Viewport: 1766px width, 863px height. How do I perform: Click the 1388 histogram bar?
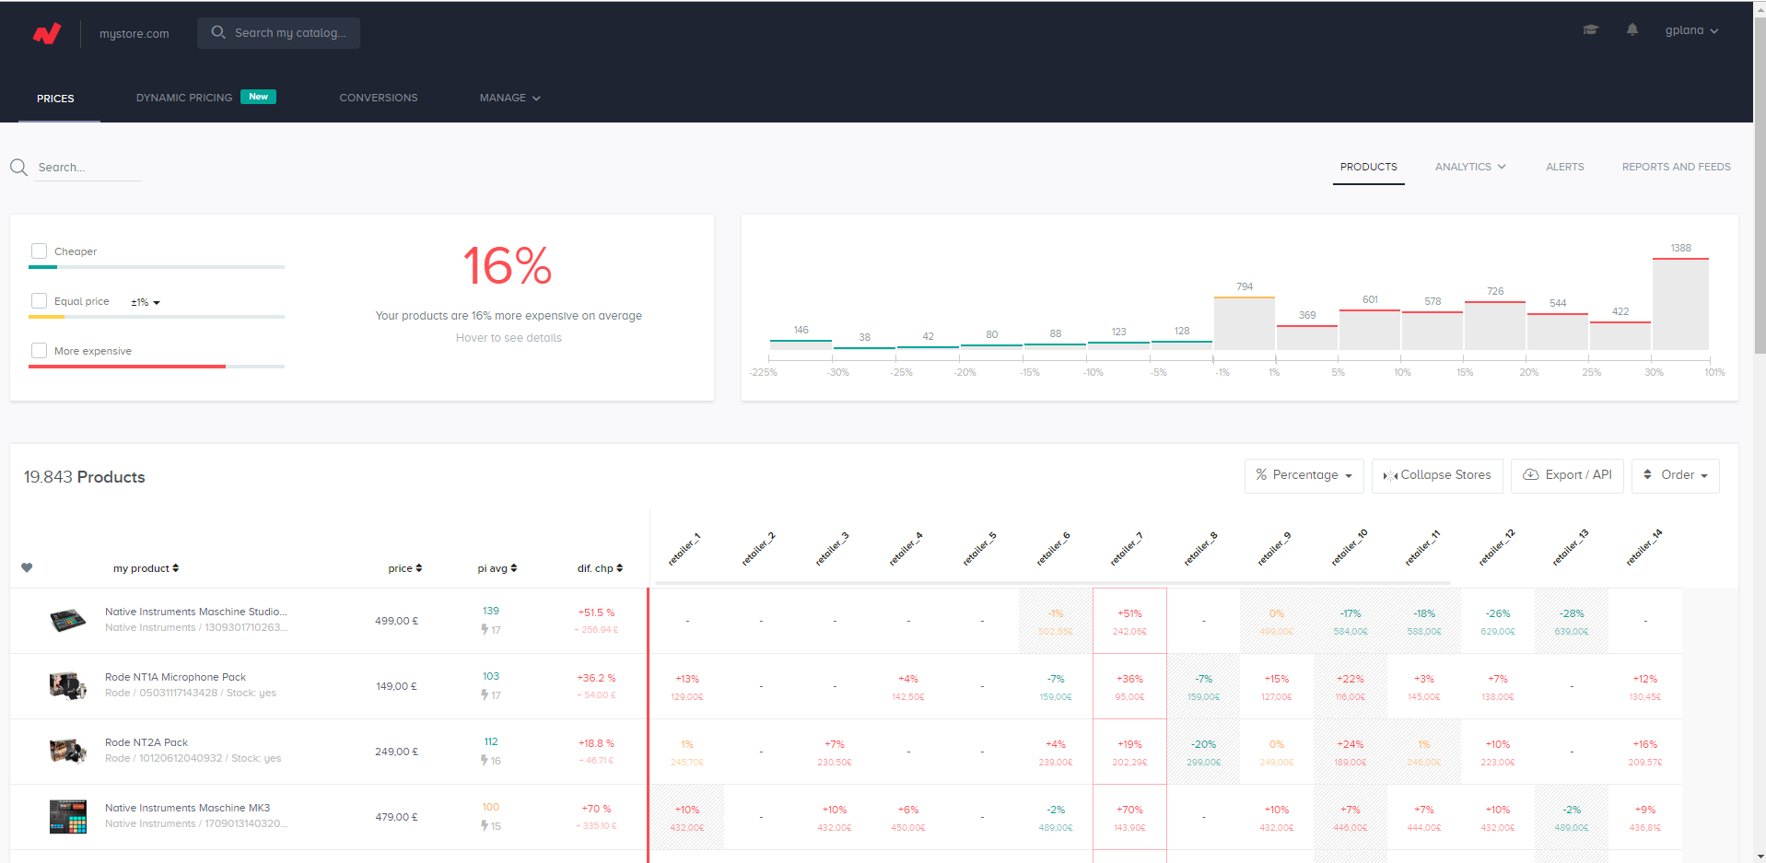click(1680, 304)
